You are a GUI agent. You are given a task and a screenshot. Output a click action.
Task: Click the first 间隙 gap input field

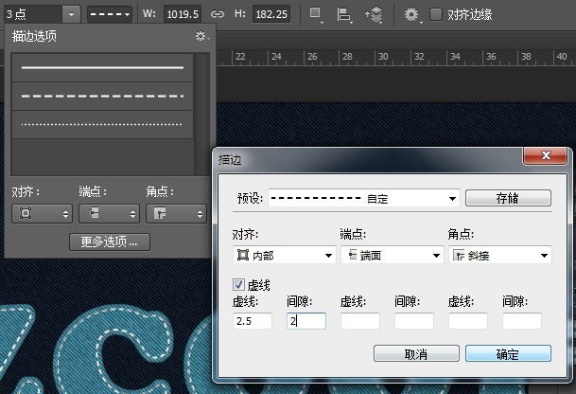305,321
